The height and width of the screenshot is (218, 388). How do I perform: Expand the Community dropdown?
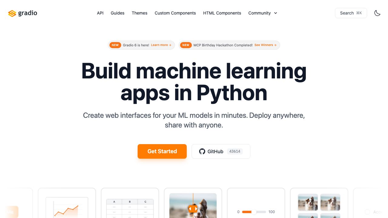click(x=263, y=13)
